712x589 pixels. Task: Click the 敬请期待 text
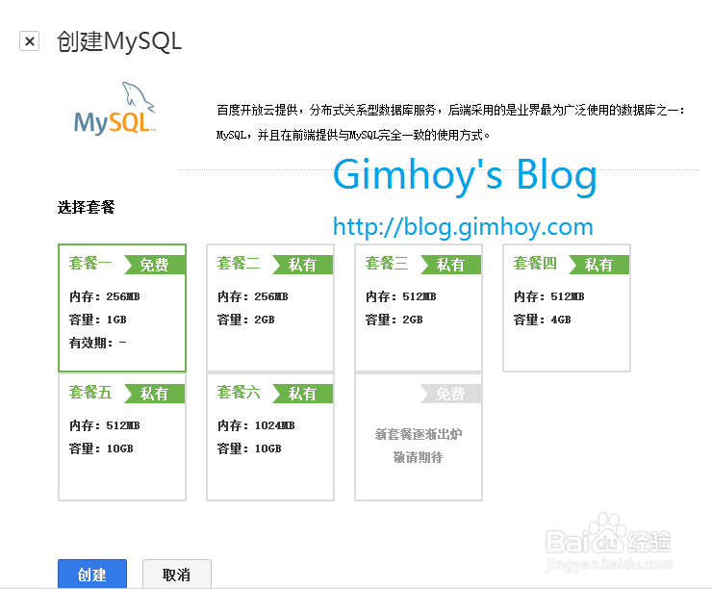pyautogui.click(x=419, y=457)
